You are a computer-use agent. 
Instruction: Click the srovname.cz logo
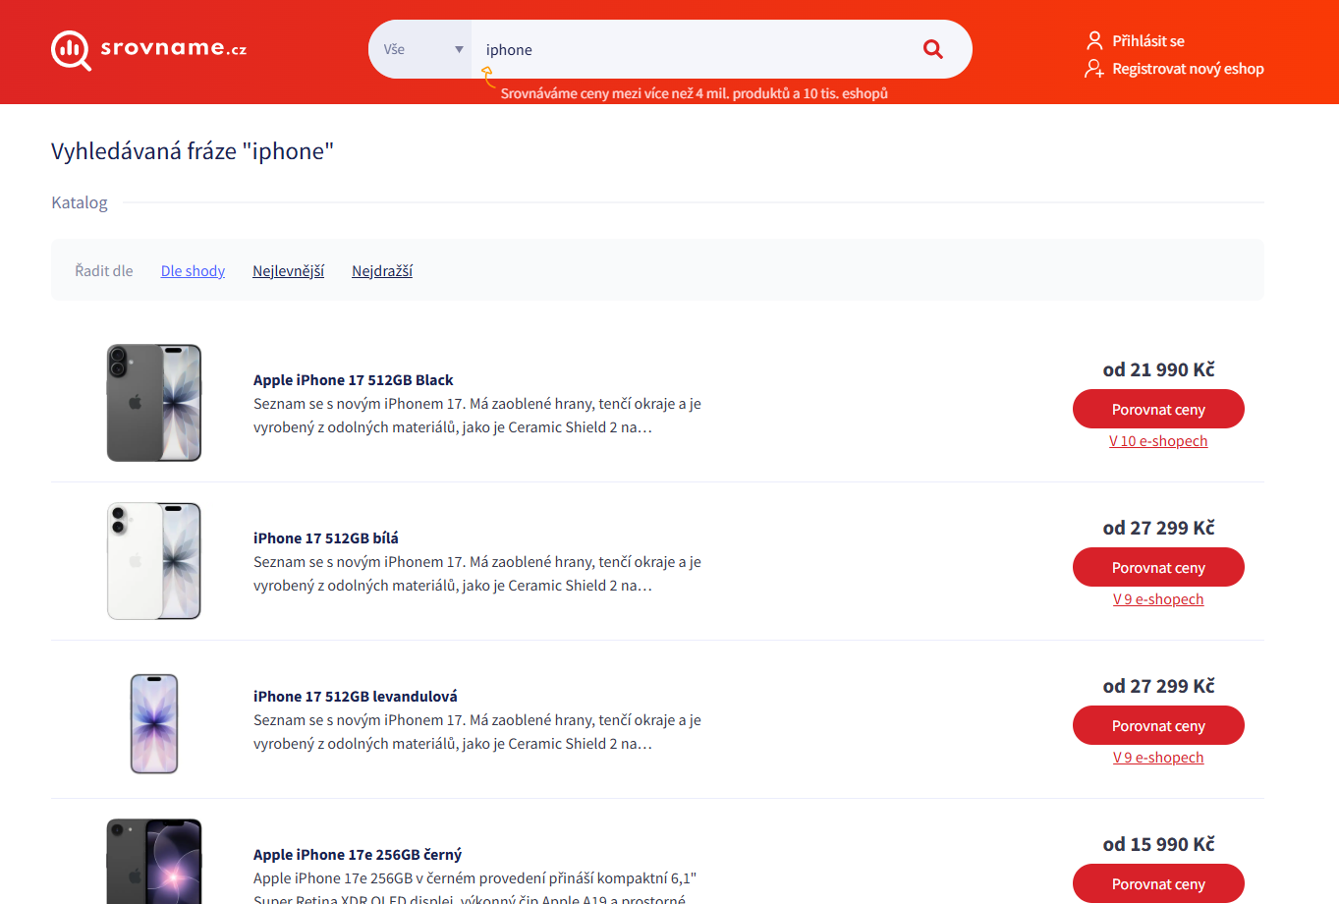coord(149,49)
